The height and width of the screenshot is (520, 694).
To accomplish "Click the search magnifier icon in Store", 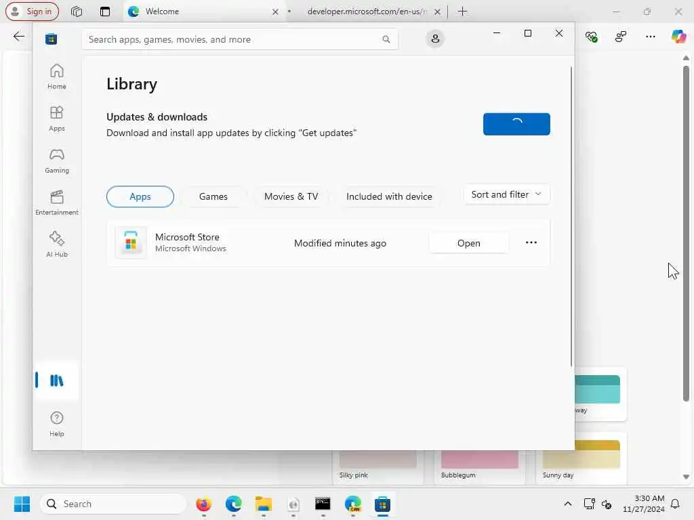I will pyautogui.click(x=386, y=39).
